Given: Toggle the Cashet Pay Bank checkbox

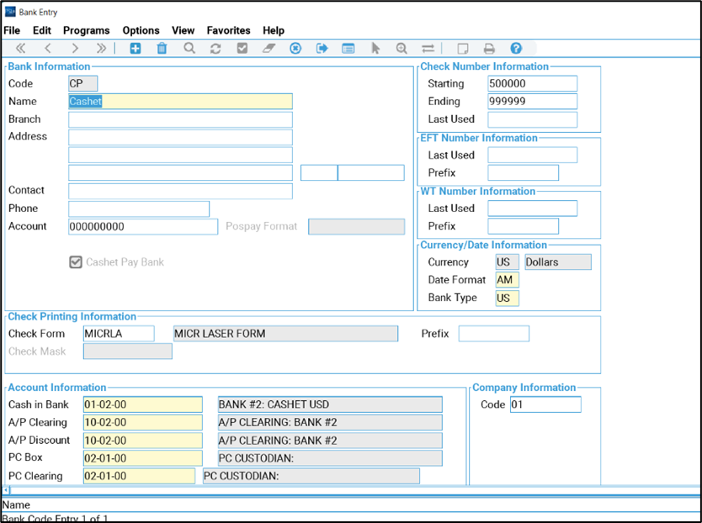Looking at the screenshot, I should 76,262.
